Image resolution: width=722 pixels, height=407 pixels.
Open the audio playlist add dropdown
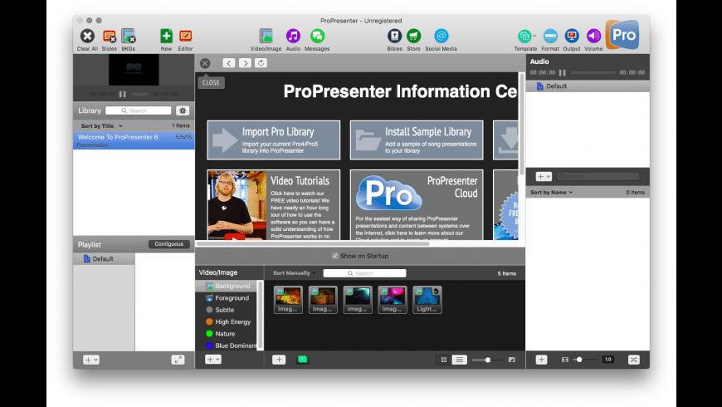544,177
